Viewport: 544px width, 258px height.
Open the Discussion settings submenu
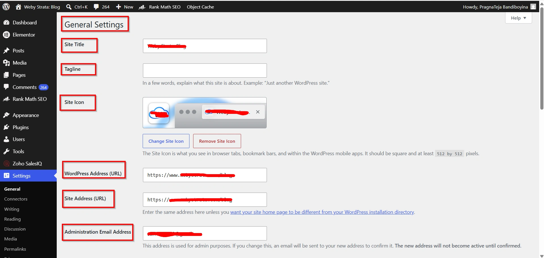pos(15,229)
